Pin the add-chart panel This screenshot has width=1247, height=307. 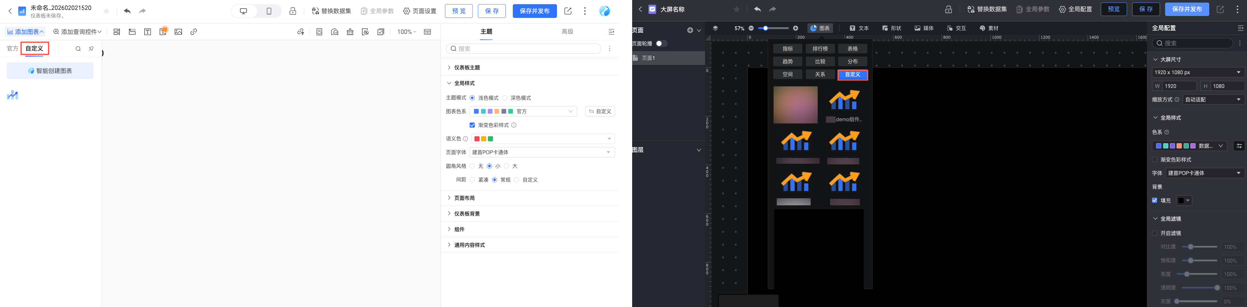[x=91, y=48]
